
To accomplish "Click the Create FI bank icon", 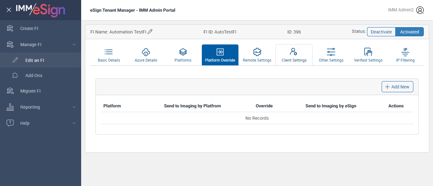I will click(x=10, y=28).
